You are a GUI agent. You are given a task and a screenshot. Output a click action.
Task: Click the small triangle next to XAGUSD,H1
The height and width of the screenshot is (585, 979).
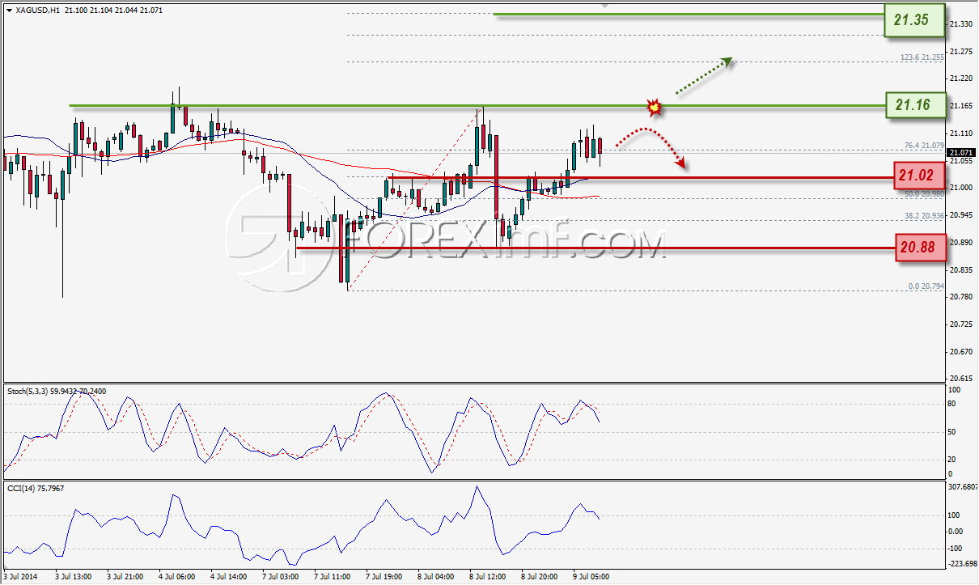coord(9,11)
